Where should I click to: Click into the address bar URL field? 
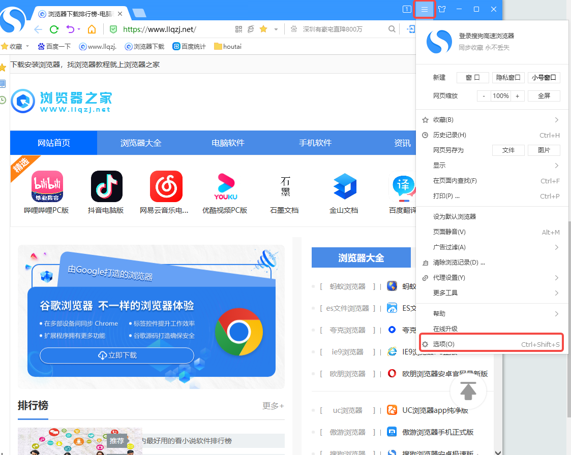176,29
